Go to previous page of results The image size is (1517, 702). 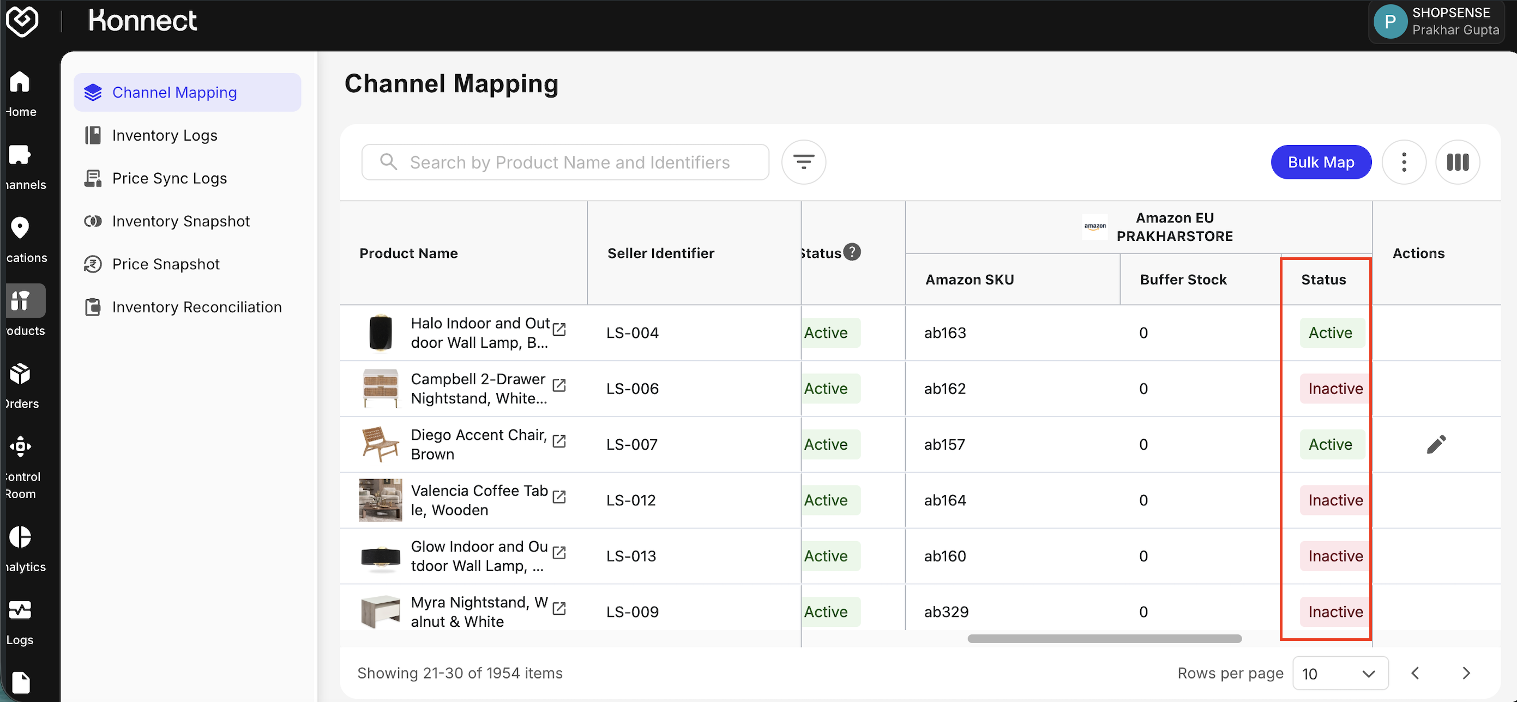pyautogui.click(x=1415, y=673)
